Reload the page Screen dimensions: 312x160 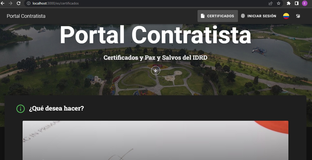pyautogui.click(x=19, y=3)
